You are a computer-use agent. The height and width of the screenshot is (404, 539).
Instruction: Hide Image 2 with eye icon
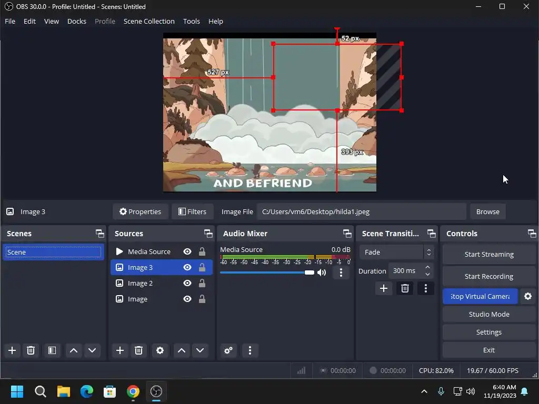(x=187, y=283)
